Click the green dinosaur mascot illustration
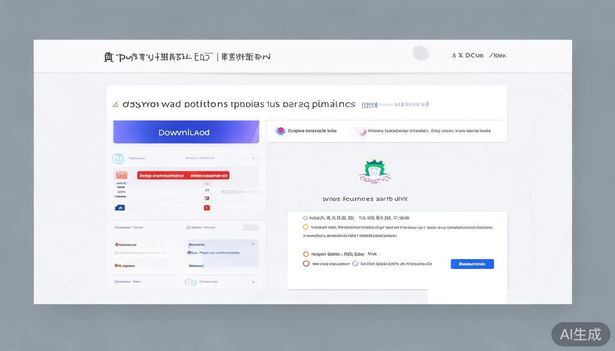615x351 pixels. (374, 169)
